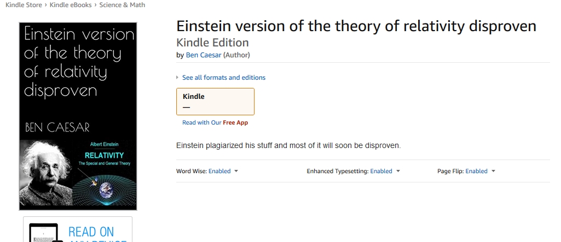Screen dimensions: 561x242
Task: Click the book cover image
Action: tap(78, 116)
